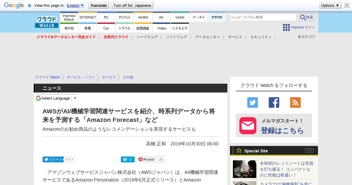Open the トラベル tab
This screenshot has width=352, height=185.
[x=125, y=28]
